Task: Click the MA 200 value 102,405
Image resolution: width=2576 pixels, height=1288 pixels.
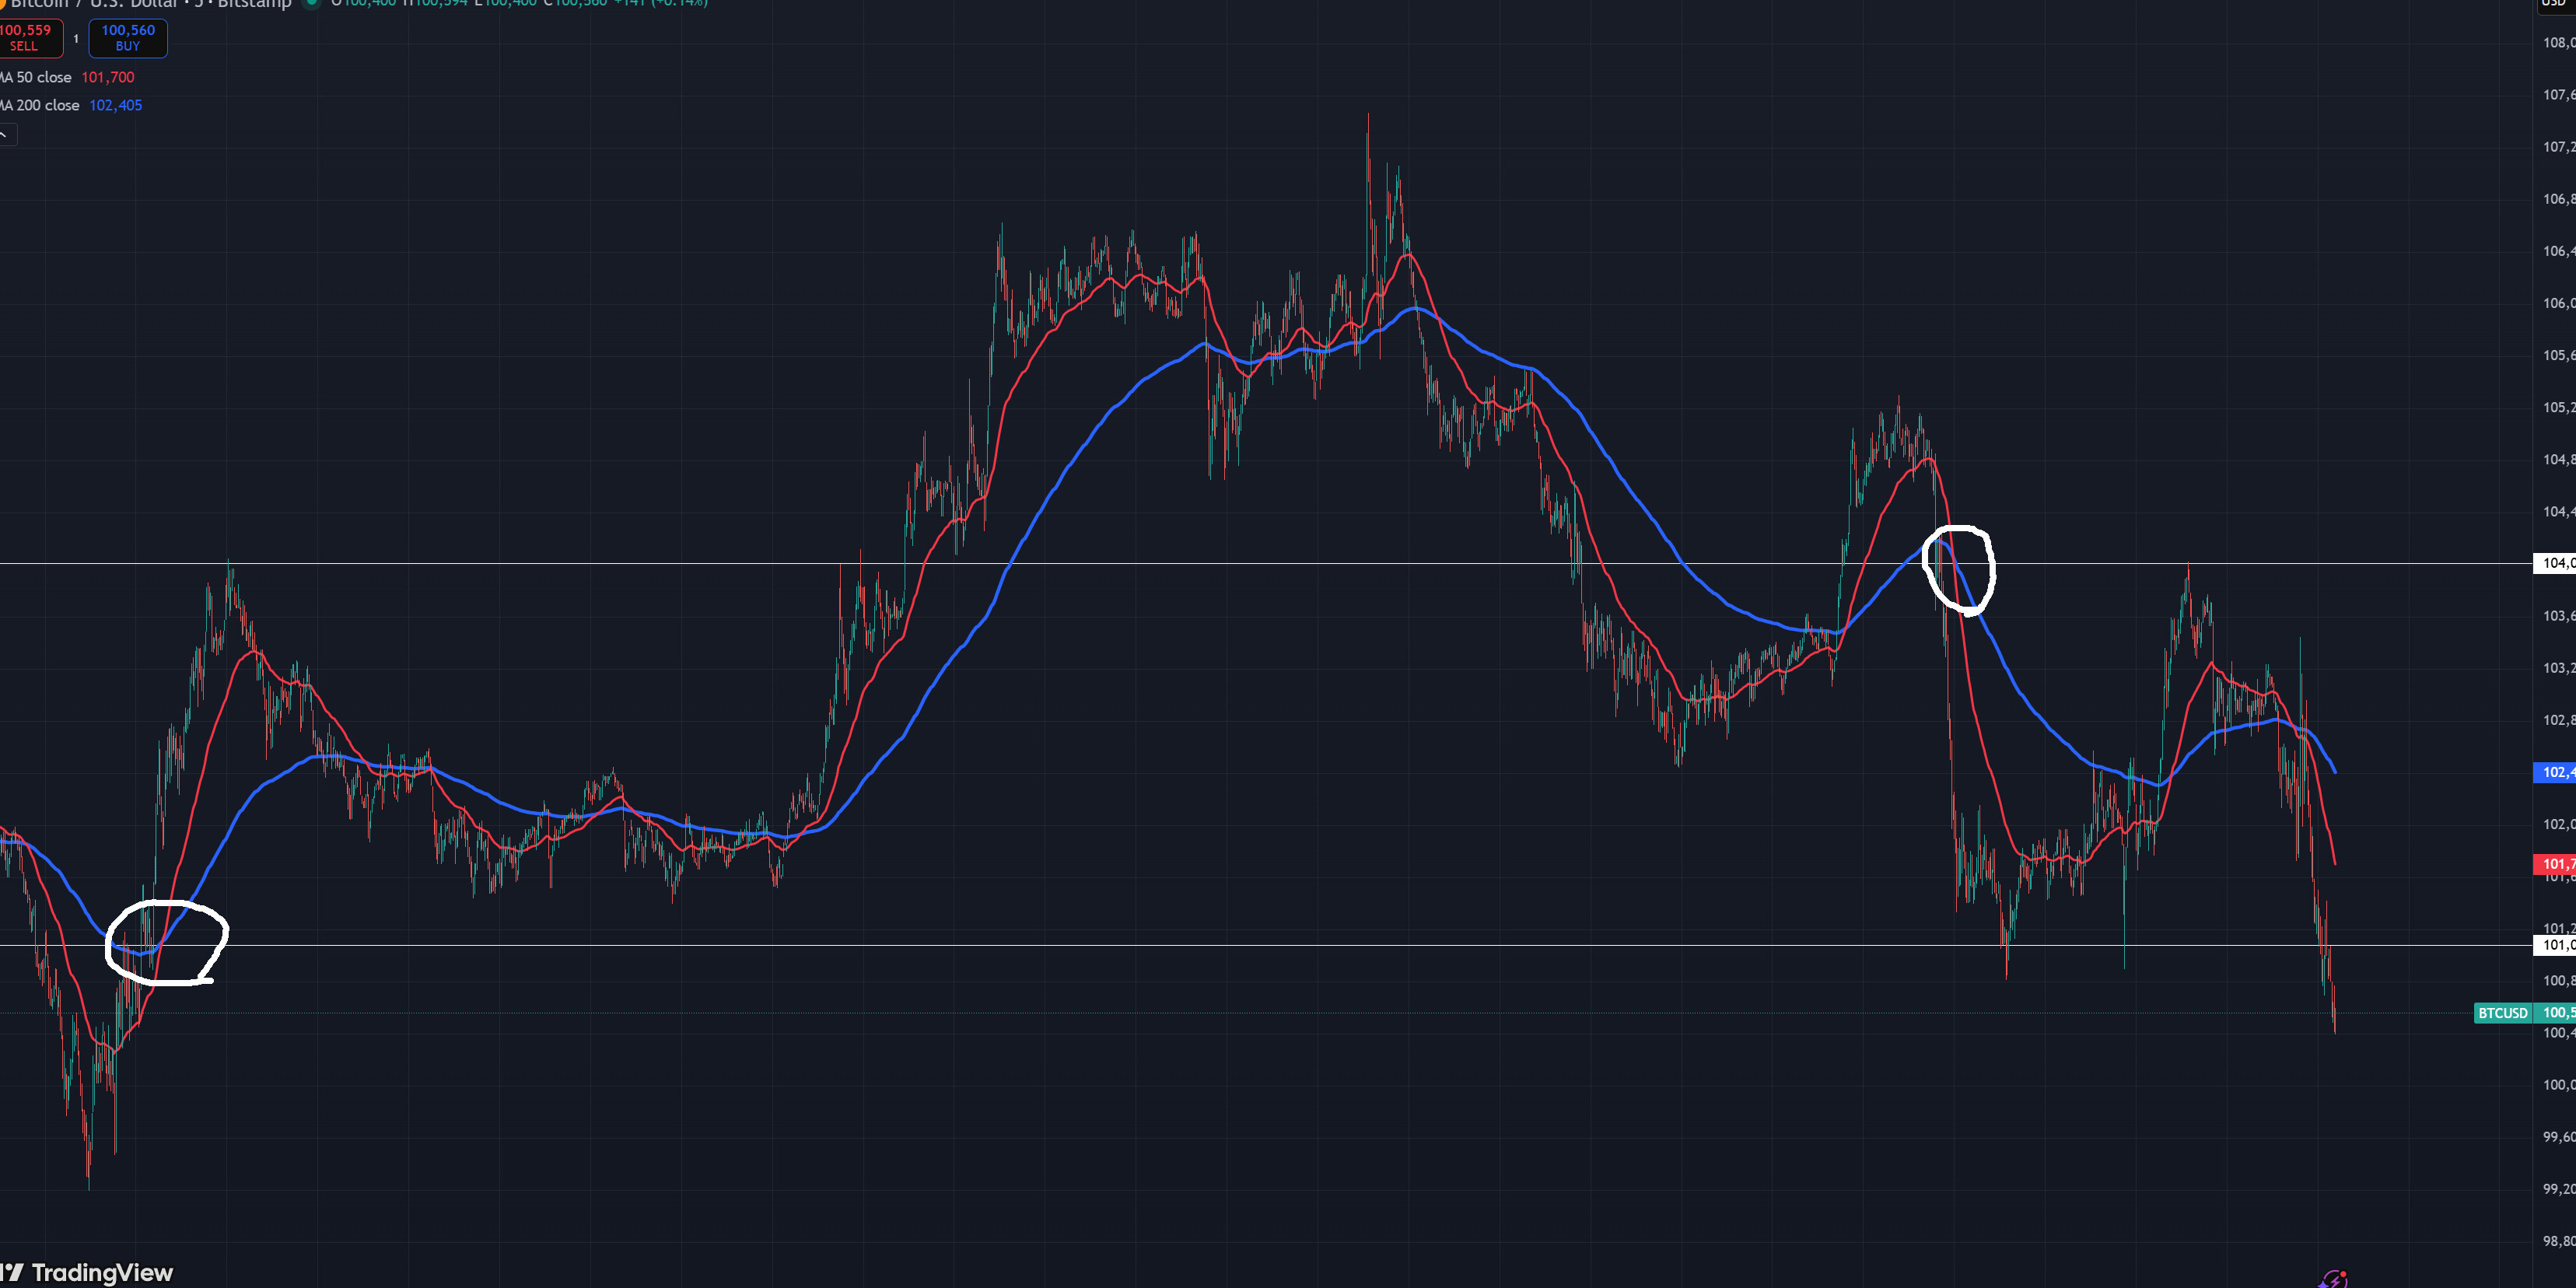Action: tap(116, 105)
